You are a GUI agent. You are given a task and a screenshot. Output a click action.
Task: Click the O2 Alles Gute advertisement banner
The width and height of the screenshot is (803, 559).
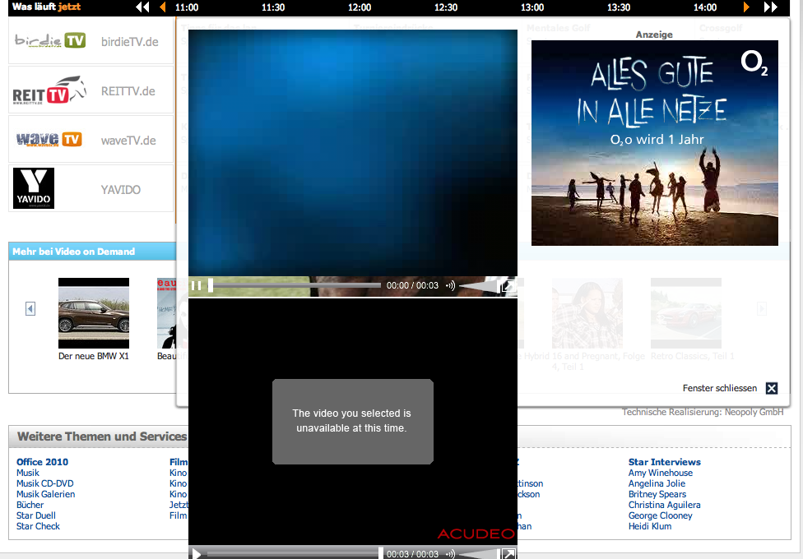coord(654,143)
